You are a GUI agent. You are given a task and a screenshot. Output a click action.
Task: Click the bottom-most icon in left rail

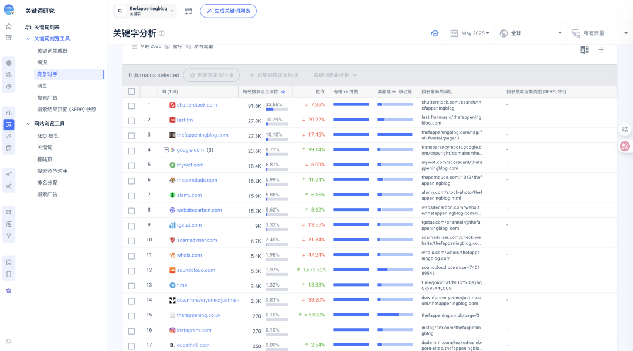pos(8,341)
